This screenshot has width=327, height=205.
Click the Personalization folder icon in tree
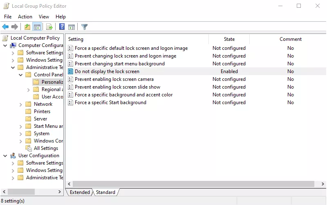[36, 82]
